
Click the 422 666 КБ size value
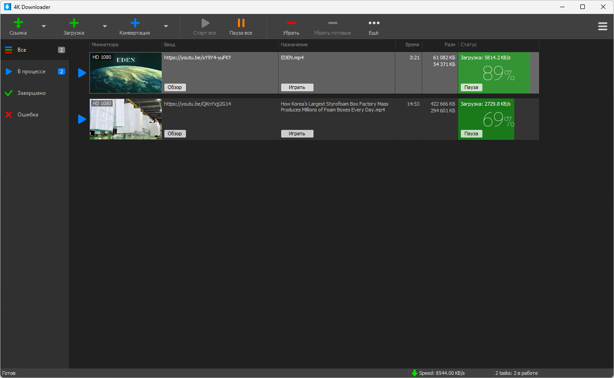[443, 104]
